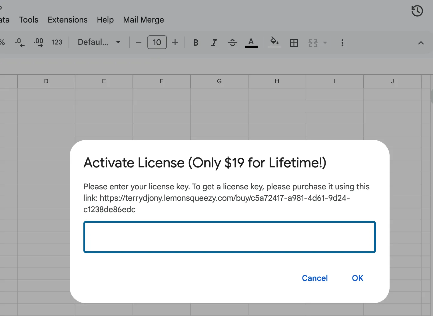Click Cancel in the license dialog

(x=315, y=278)
